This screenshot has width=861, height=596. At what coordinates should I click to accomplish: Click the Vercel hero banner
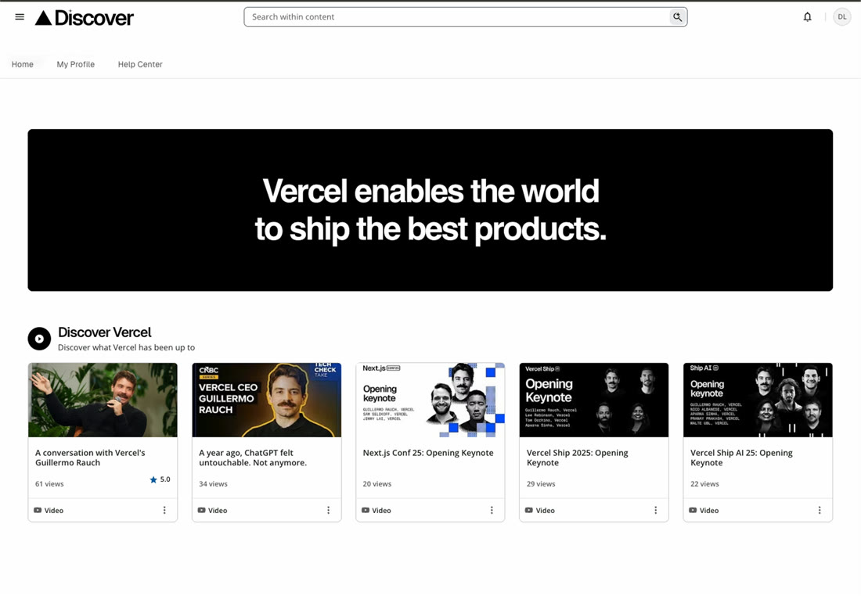(430, 210)
